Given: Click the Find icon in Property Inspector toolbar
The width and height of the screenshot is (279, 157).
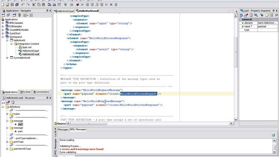Looking at the screenshot, I should tap(256, 16).
